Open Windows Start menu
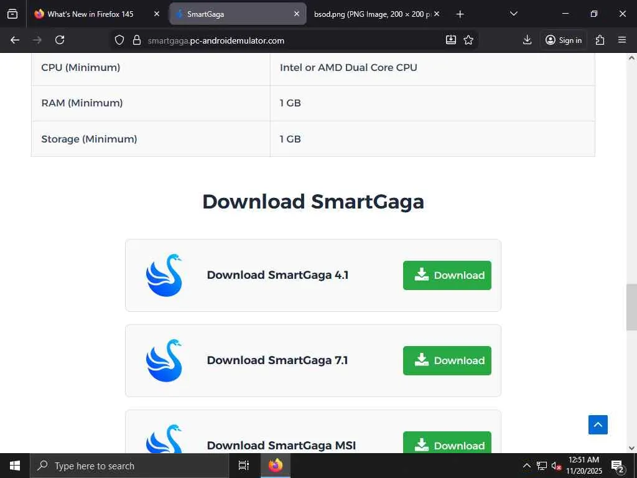This screenshot has width=637, height=478. (15, 466)
